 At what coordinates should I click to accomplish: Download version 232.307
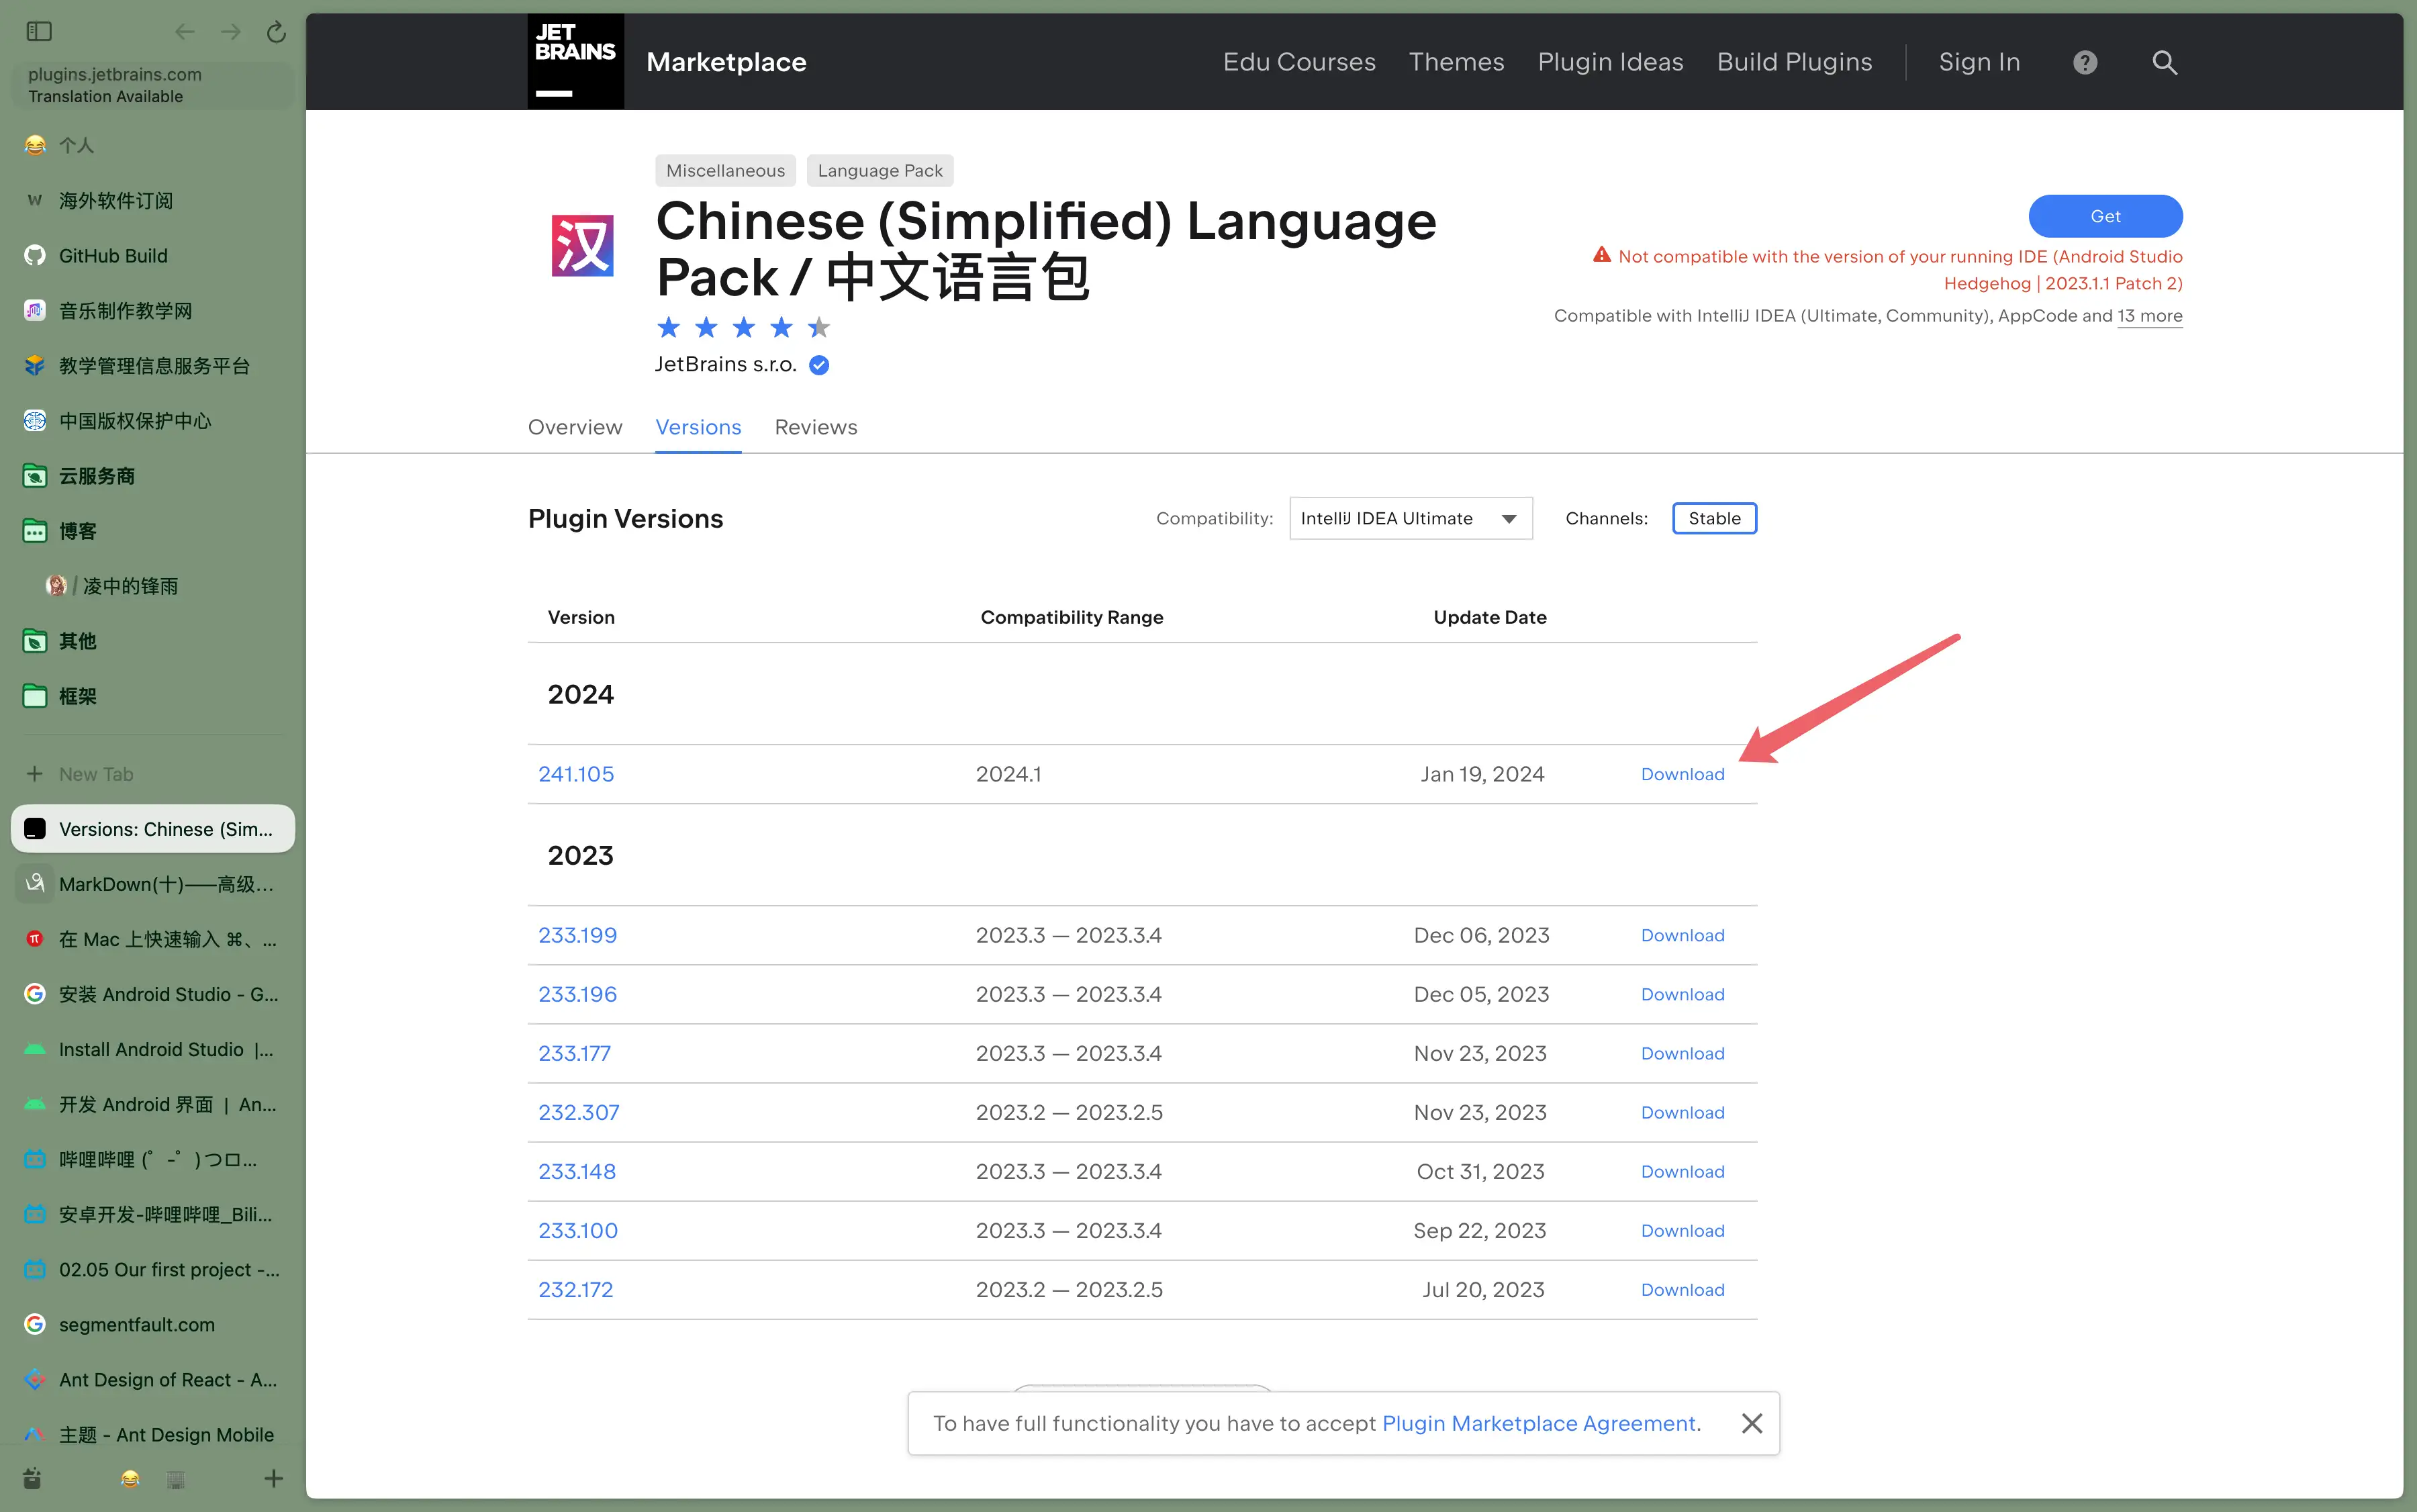pyautogui.click(x=1682, y=1112)
